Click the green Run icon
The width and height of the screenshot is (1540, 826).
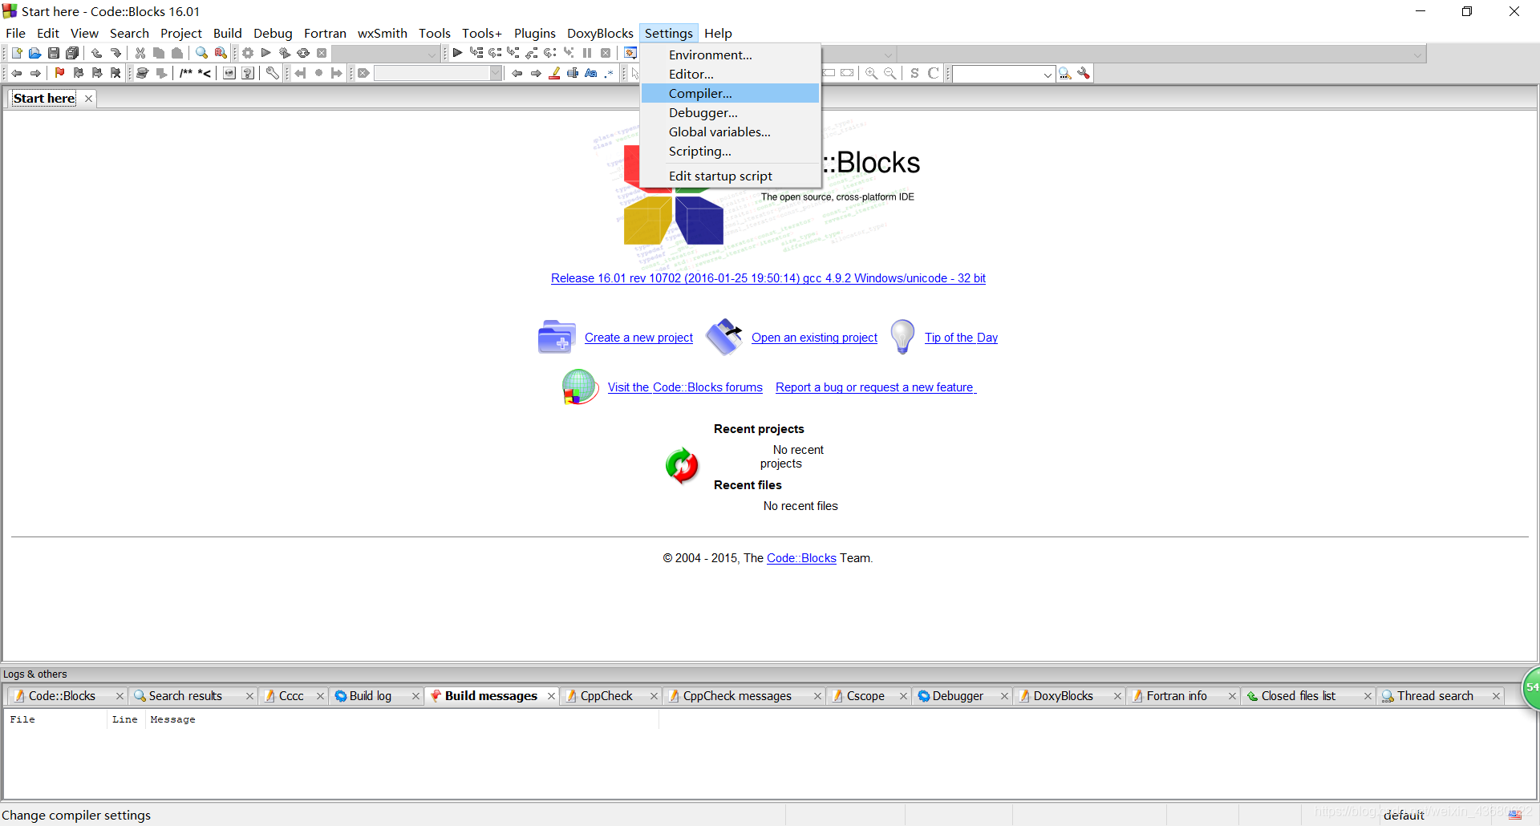pos(266,53)
